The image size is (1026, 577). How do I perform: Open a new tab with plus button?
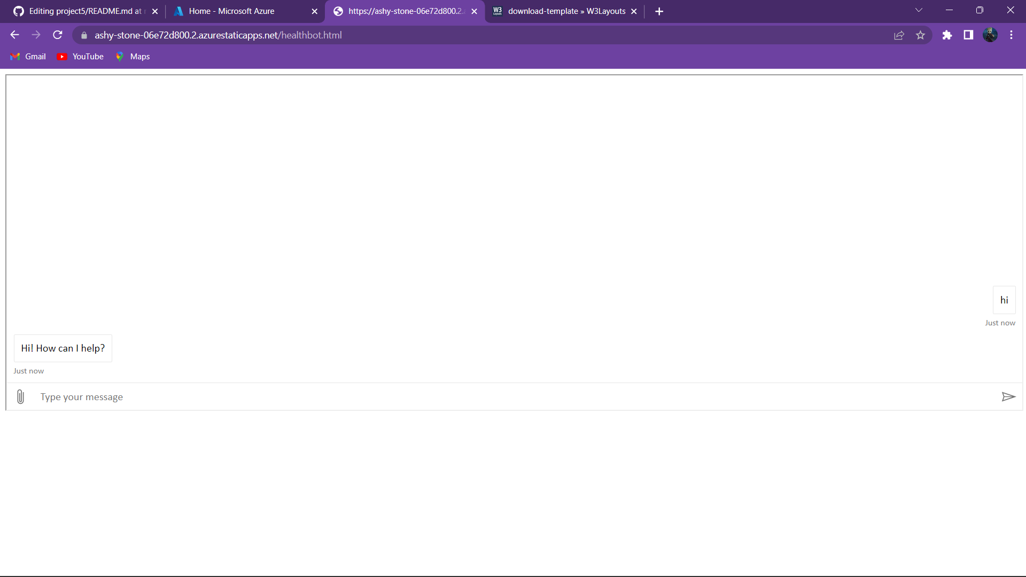pos(659,11)
